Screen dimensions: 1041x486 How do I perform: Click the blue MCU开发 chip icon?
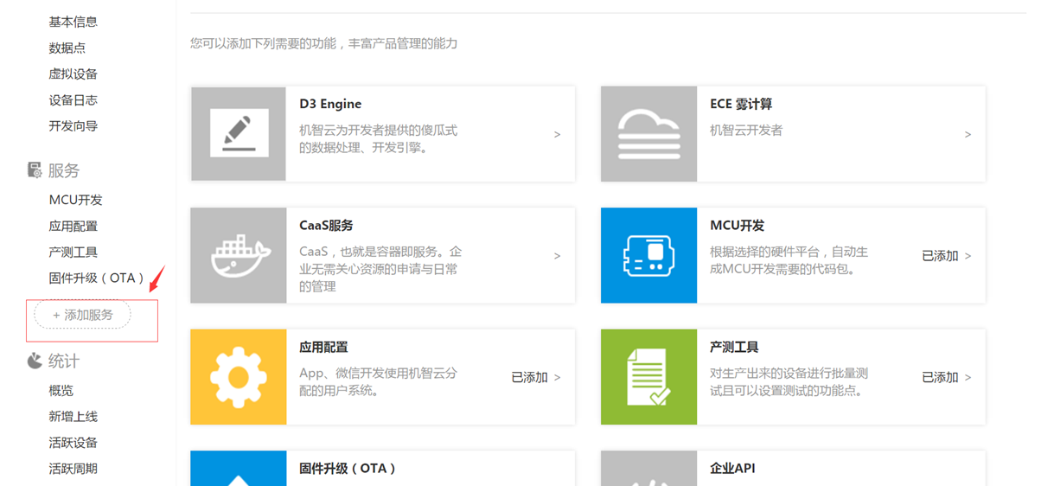(648, 255)
